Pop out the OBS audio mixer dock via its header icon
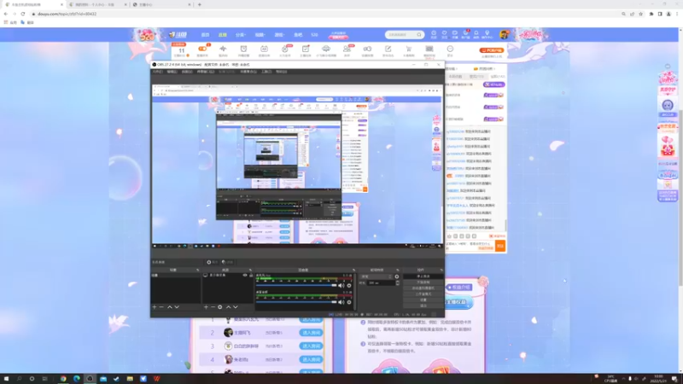This screenshot has height=384, width=683. click(x=353, y=270)
